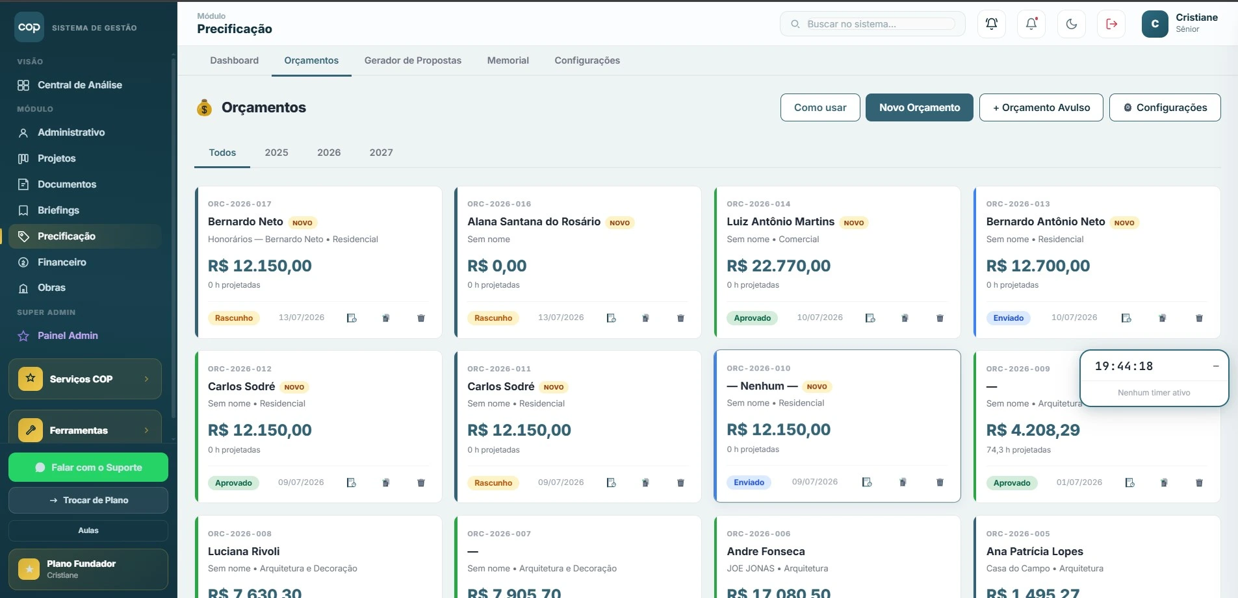Click the COP logo

pos(29,27)
